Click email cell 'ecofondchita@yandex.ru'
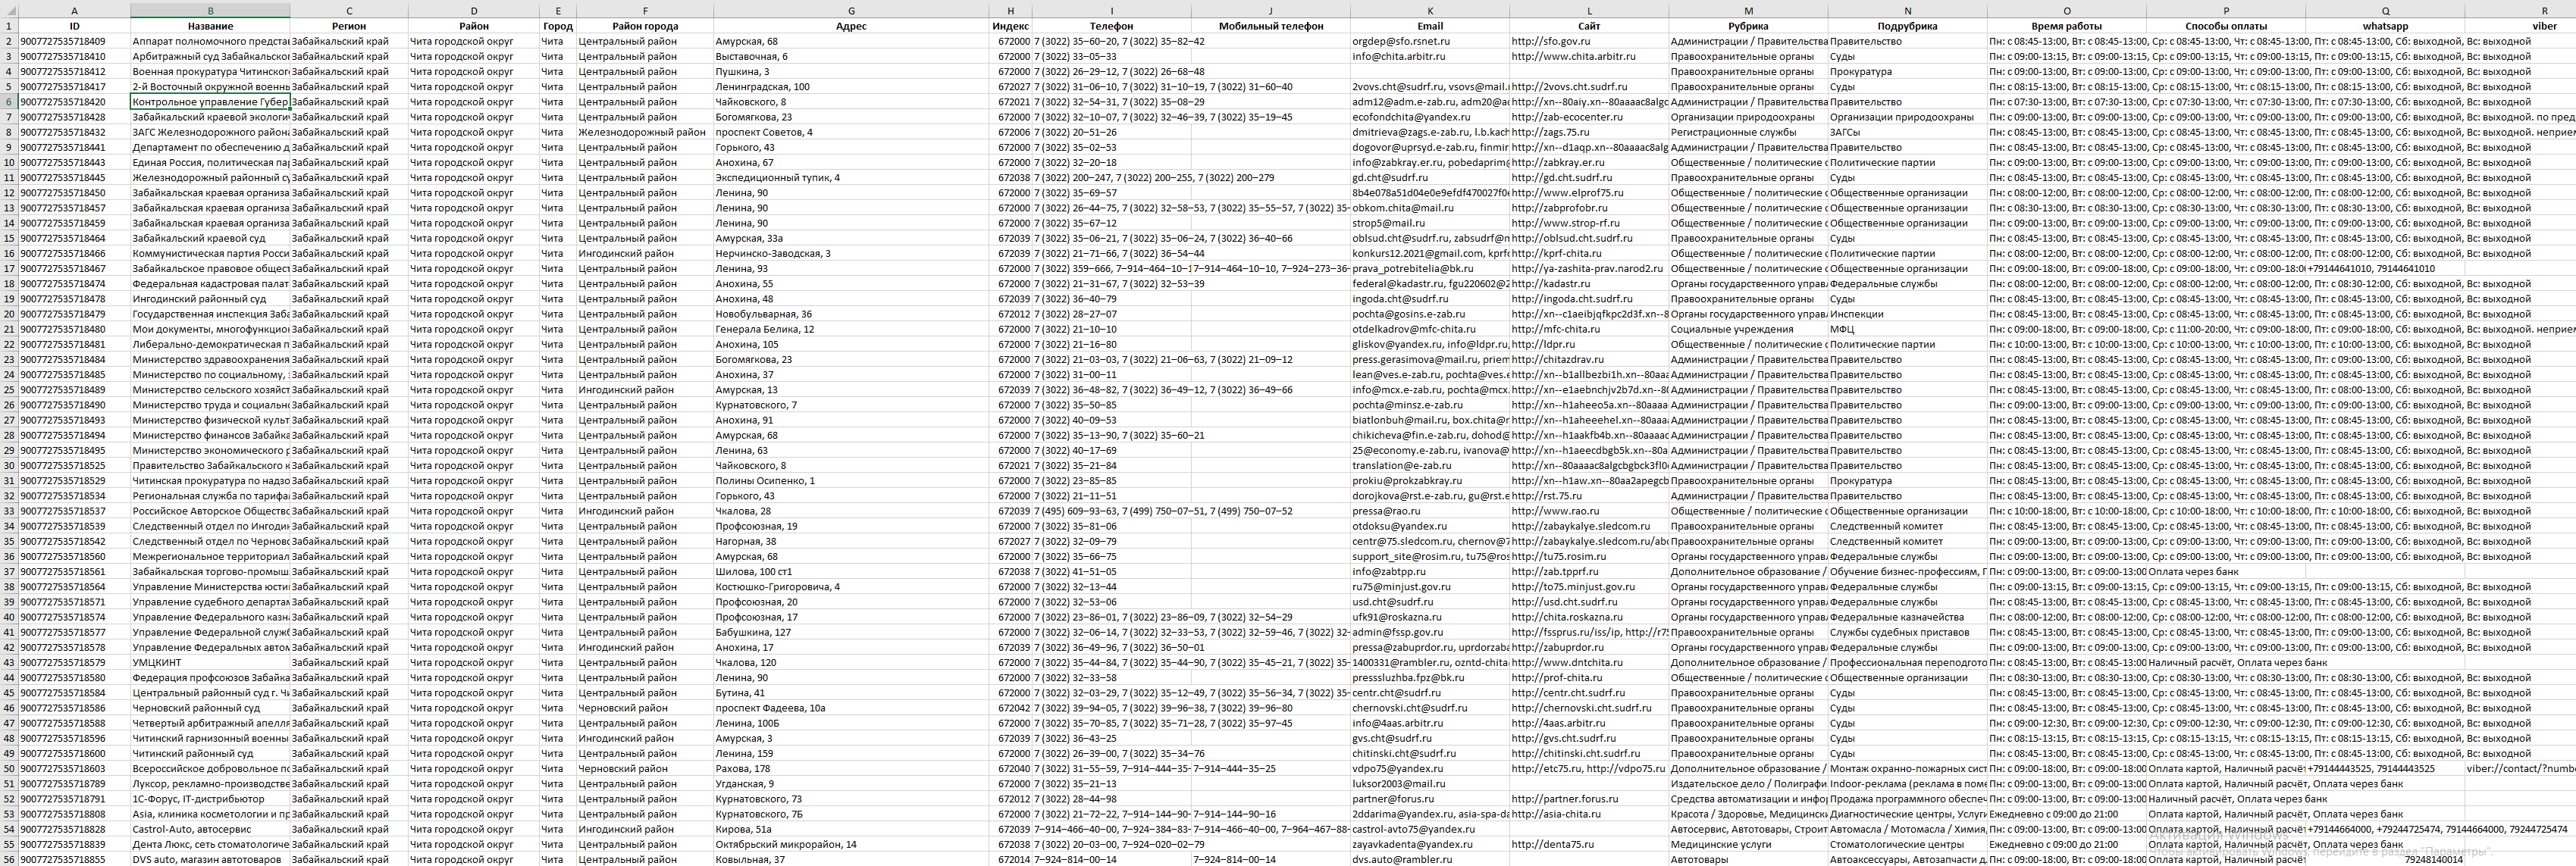Screen dimensions: 2576x866 [1430, 117]
